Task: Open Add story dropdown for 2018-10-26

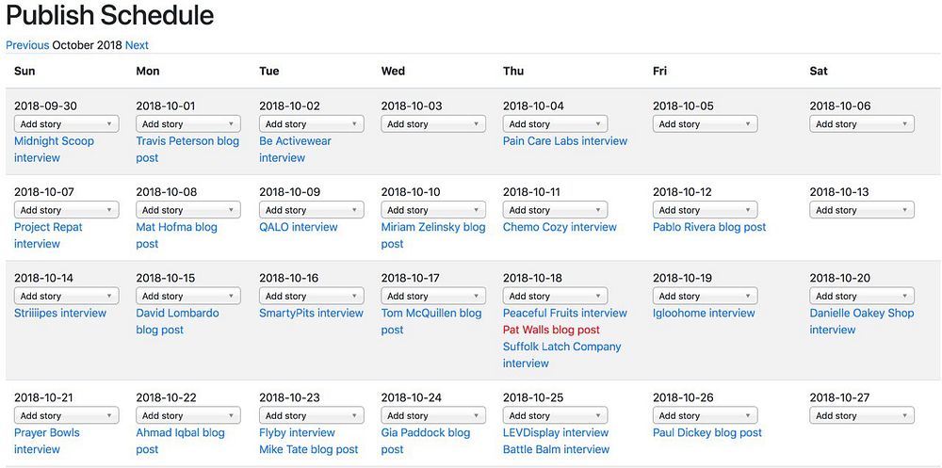Action: 706,415
